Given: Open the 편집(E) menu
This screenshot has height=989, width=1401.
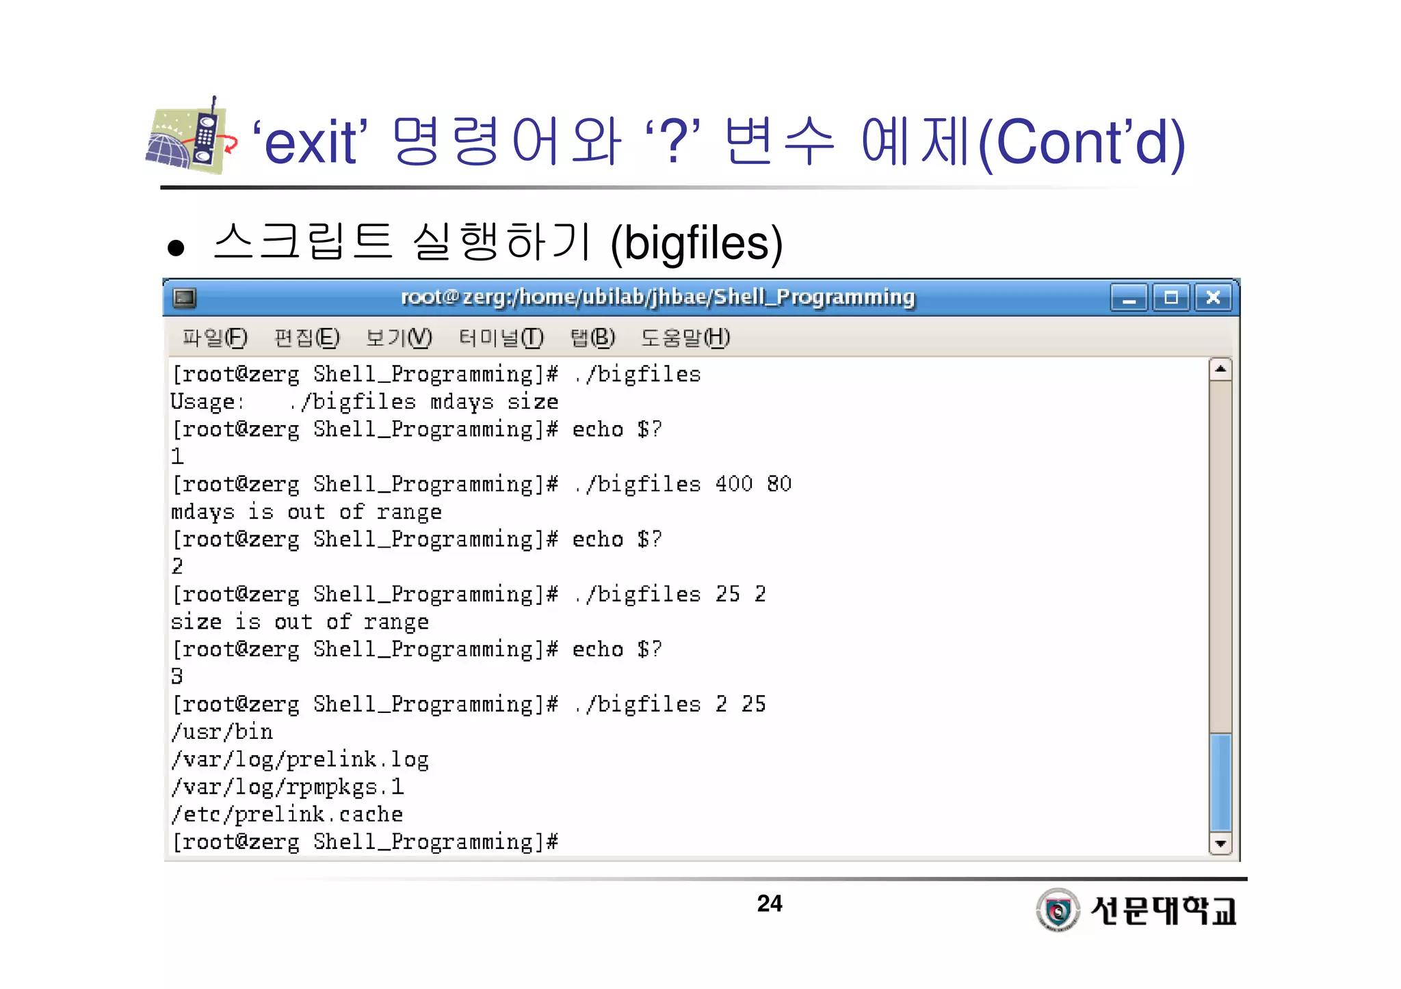Looking at the screenshot, I should point(306,338).
